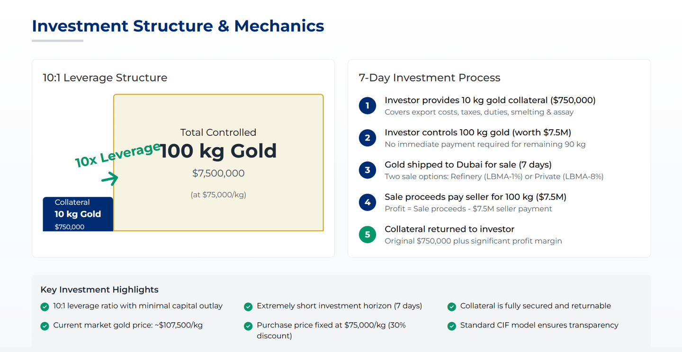Click the step 3 number circle
This screenshot has height=352, width=682.
coord(367,170)
